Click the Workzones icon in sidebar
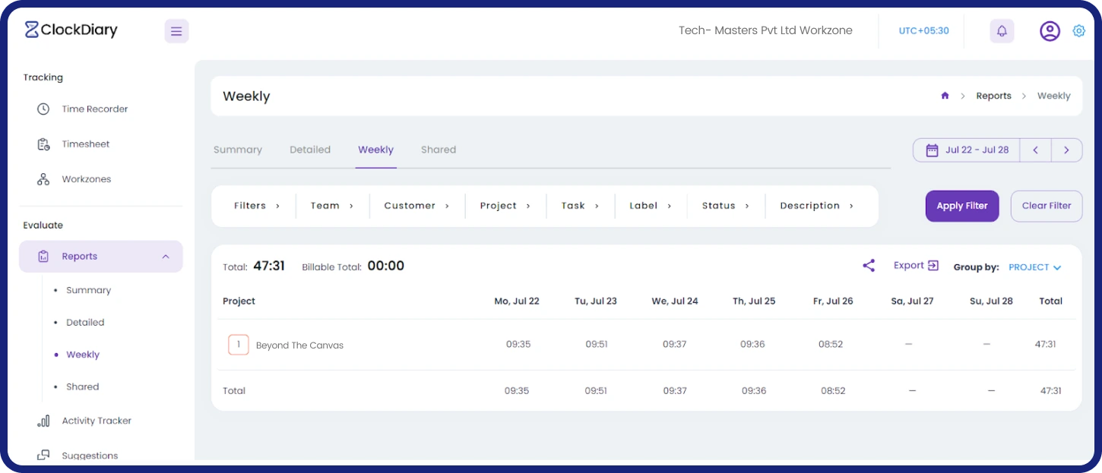The image size is (1102, 473). (x=43, y=179)
